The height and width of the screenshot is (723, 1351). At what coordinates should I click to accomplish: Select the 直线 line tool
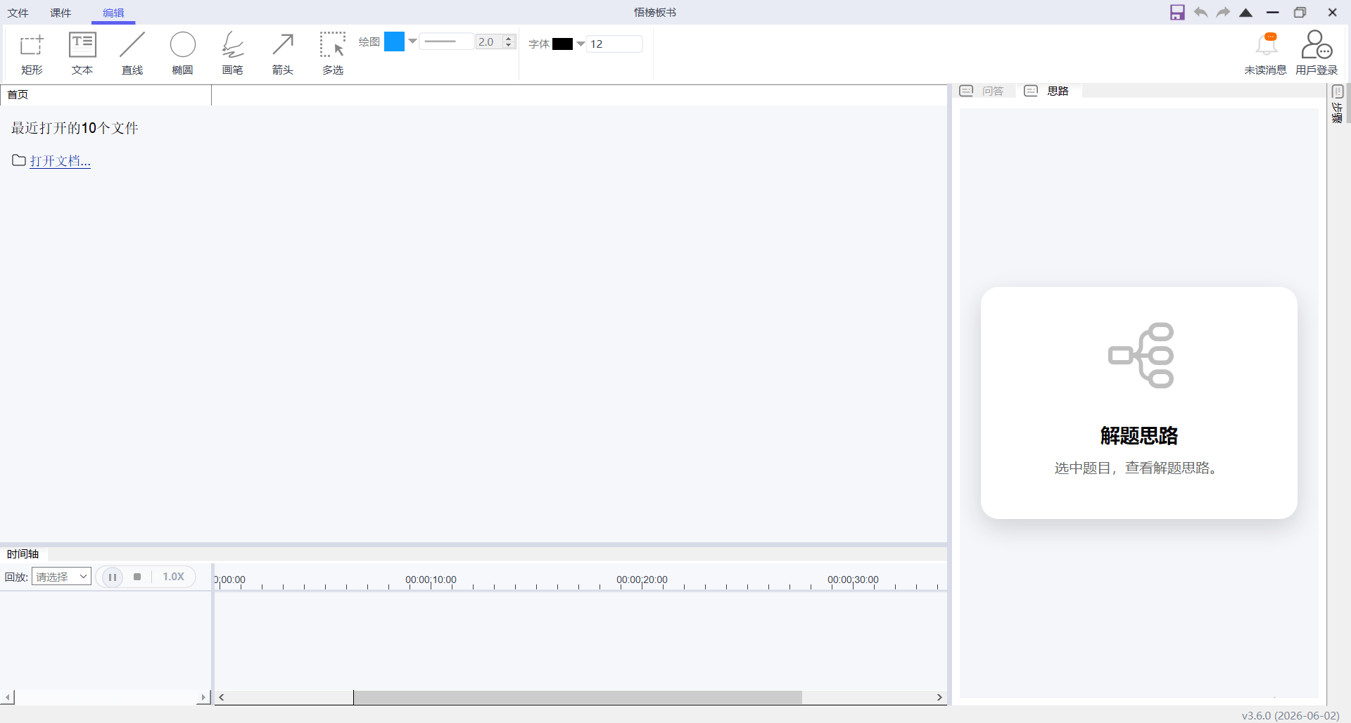132,53
